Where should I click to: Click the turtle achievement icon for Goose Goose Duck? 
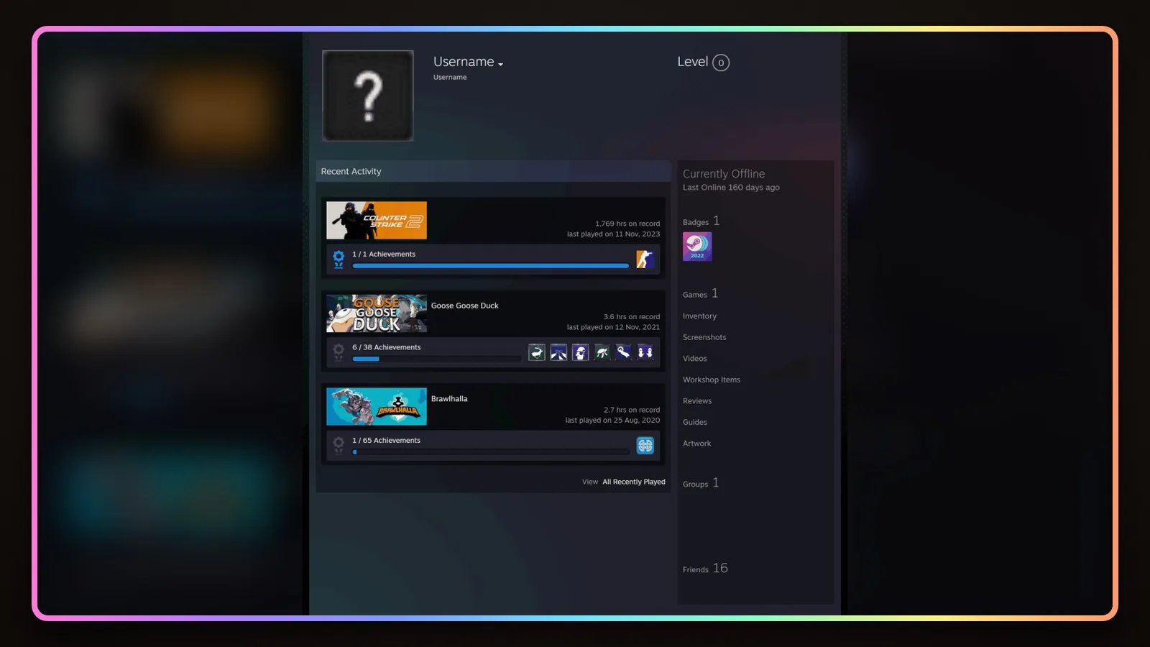coord(602,352)
